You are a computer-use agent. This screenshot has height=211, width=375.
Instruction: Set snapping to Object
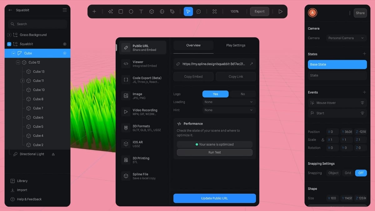333,173
